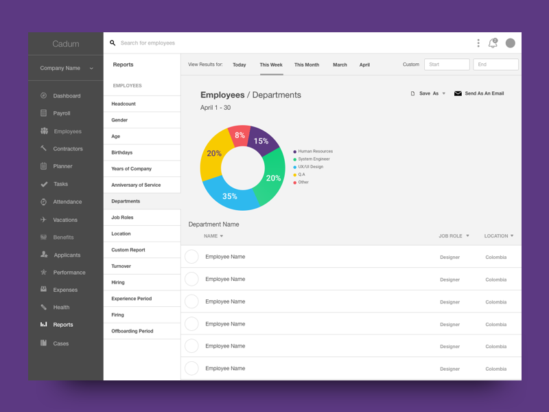Click the yellow 20% chart segment
The height and width of the screenshot is (412, 549).
click(213, 154)
